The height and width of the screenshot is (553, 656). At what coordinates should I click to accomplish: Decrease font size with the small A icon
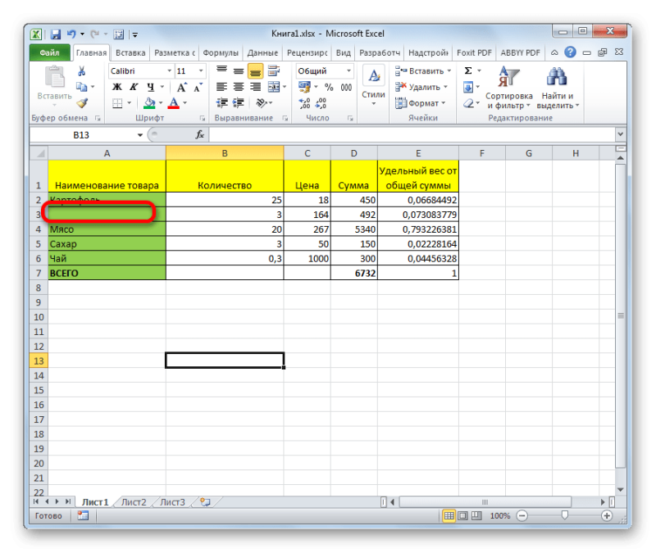click(198, 88)
